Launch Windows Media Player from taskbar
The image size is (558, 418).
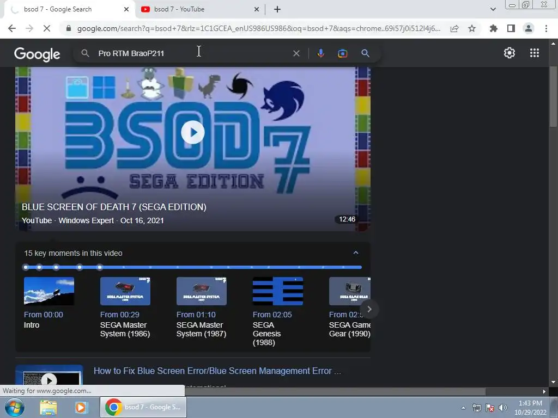coord(81,407)
